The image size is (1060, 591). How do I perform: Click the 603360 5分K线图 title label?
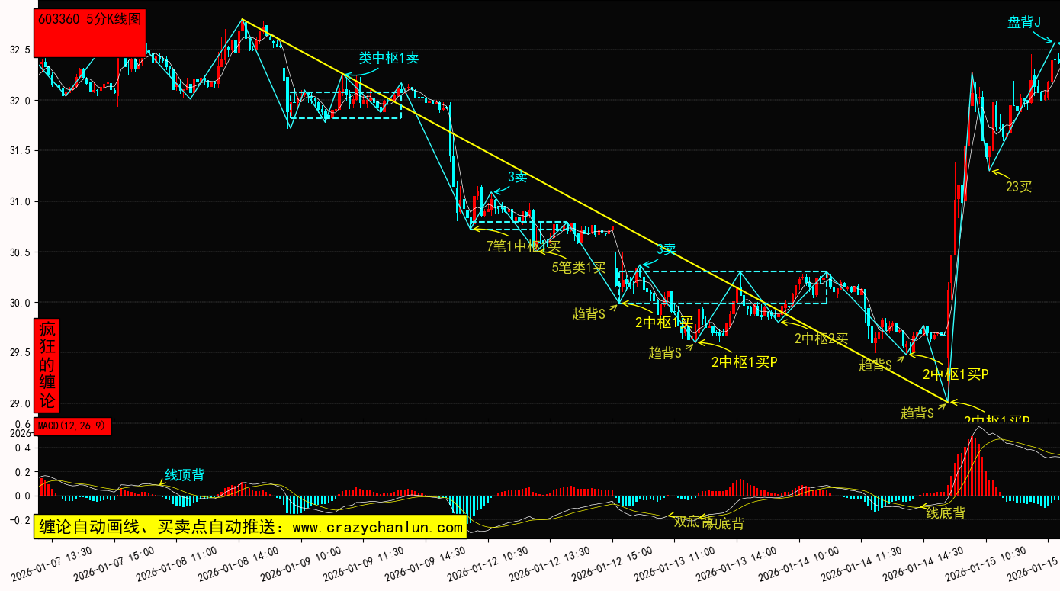pos(90,20)
